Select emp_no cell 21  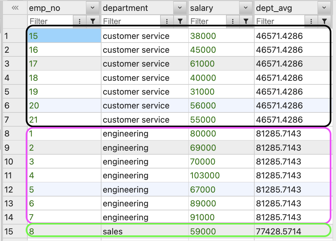click(x=64, y=119)
